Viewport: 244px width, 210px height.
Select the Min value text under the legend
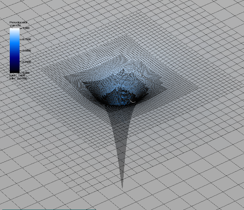17,78
